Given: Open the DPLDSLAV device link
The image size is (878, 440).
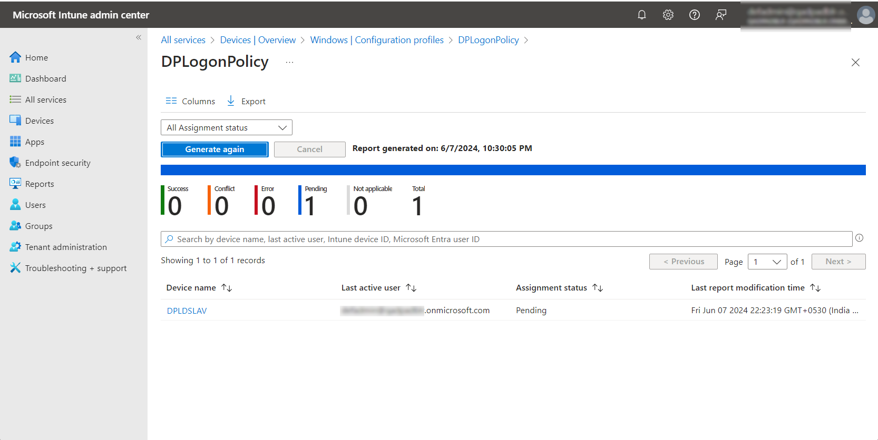Looking at the screenshot, I should [187, 311].
